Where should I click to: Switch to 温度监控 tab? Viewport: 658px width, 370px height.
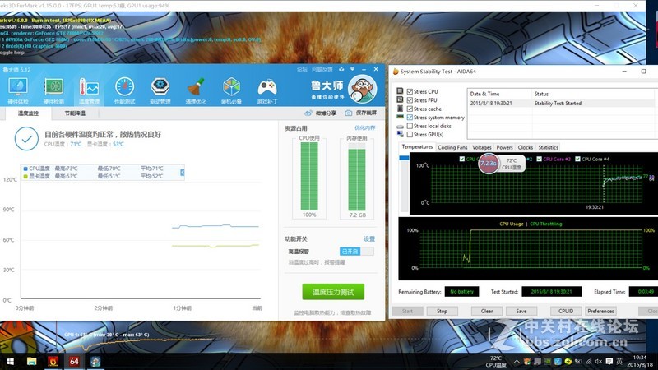28,113
